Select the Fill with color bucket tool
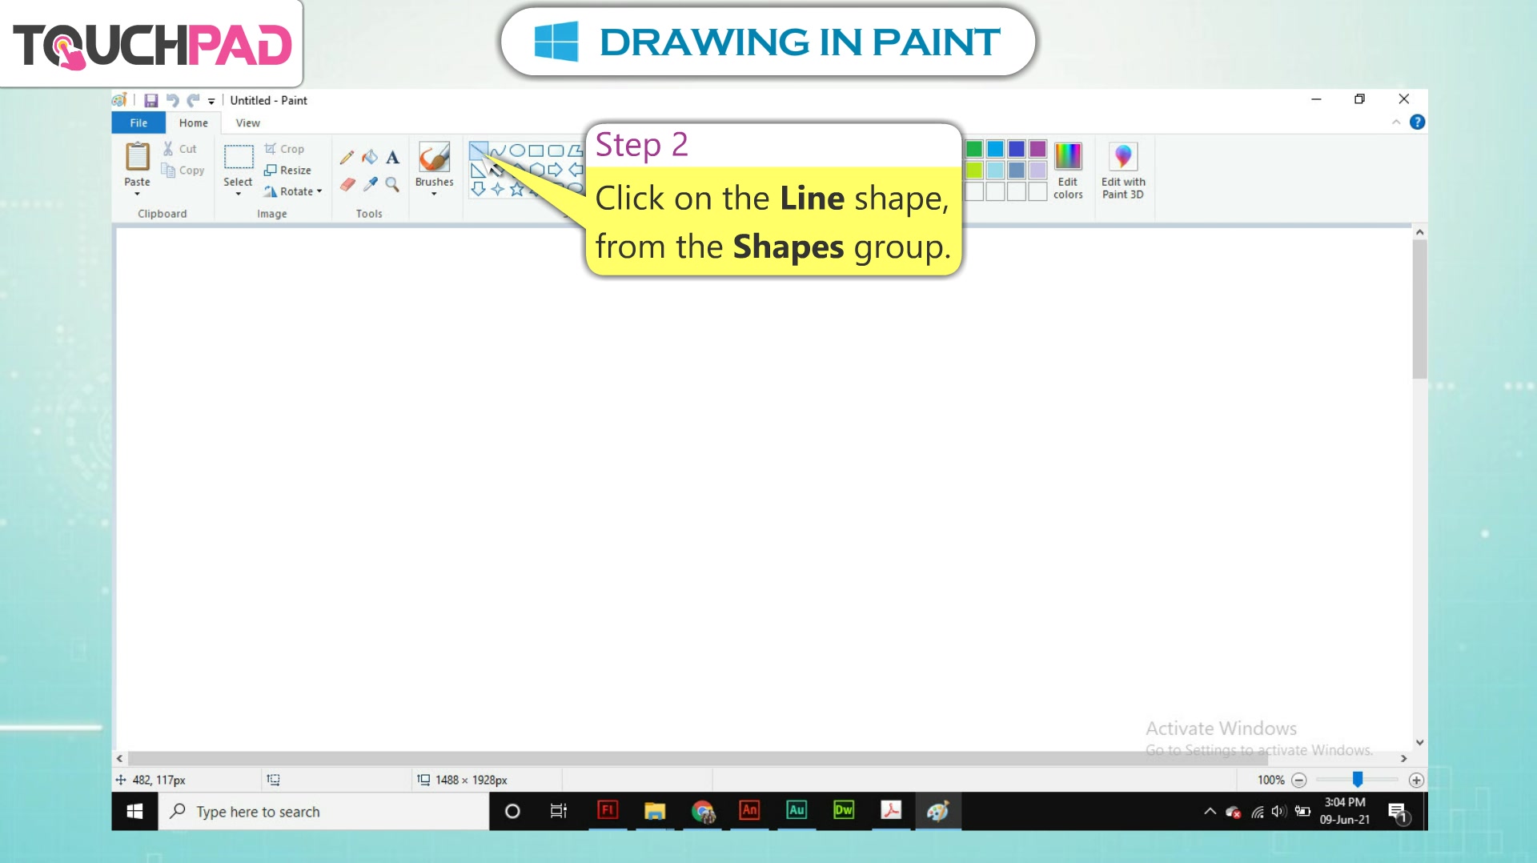Image resolution: width=1537 pixels, height=863 pixels. click(x=370, y=157)
